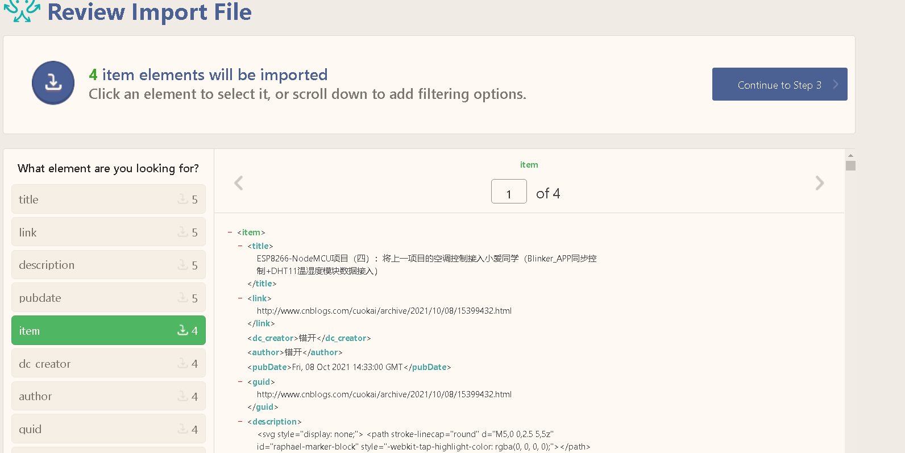Screen dimensions: 905x453
Task: Click import icon in pubdate row
Action: [x=182, y=297]
